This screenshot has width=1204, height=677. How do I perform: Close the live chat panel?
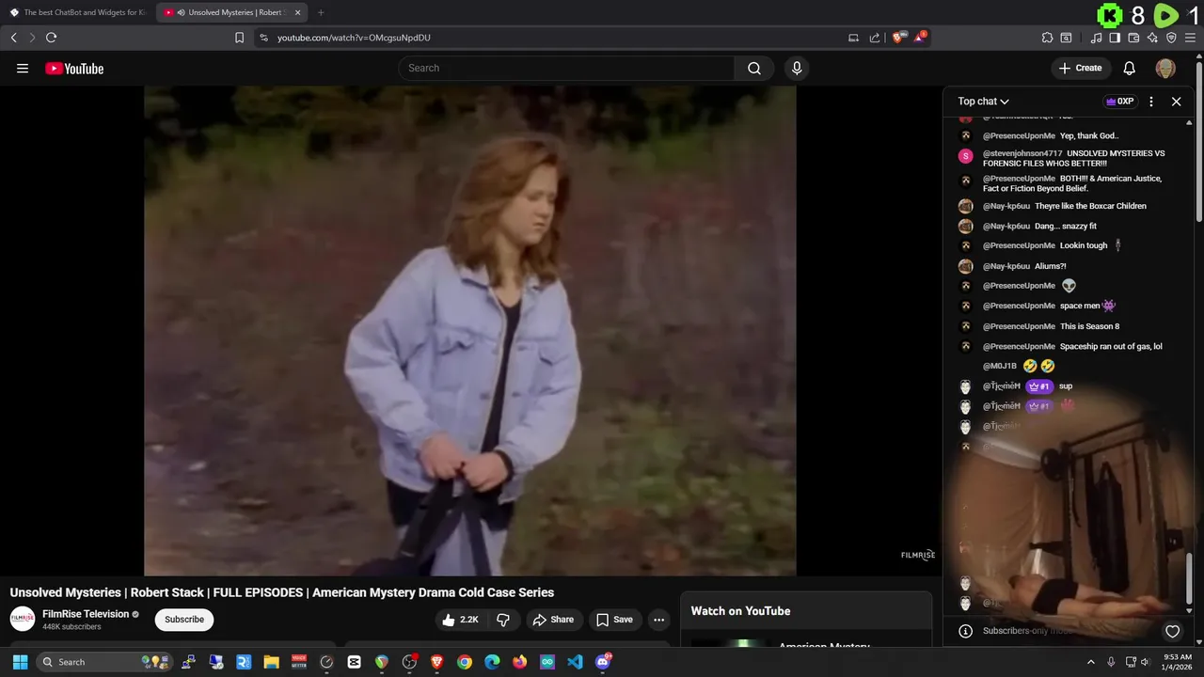(1176, 102)
